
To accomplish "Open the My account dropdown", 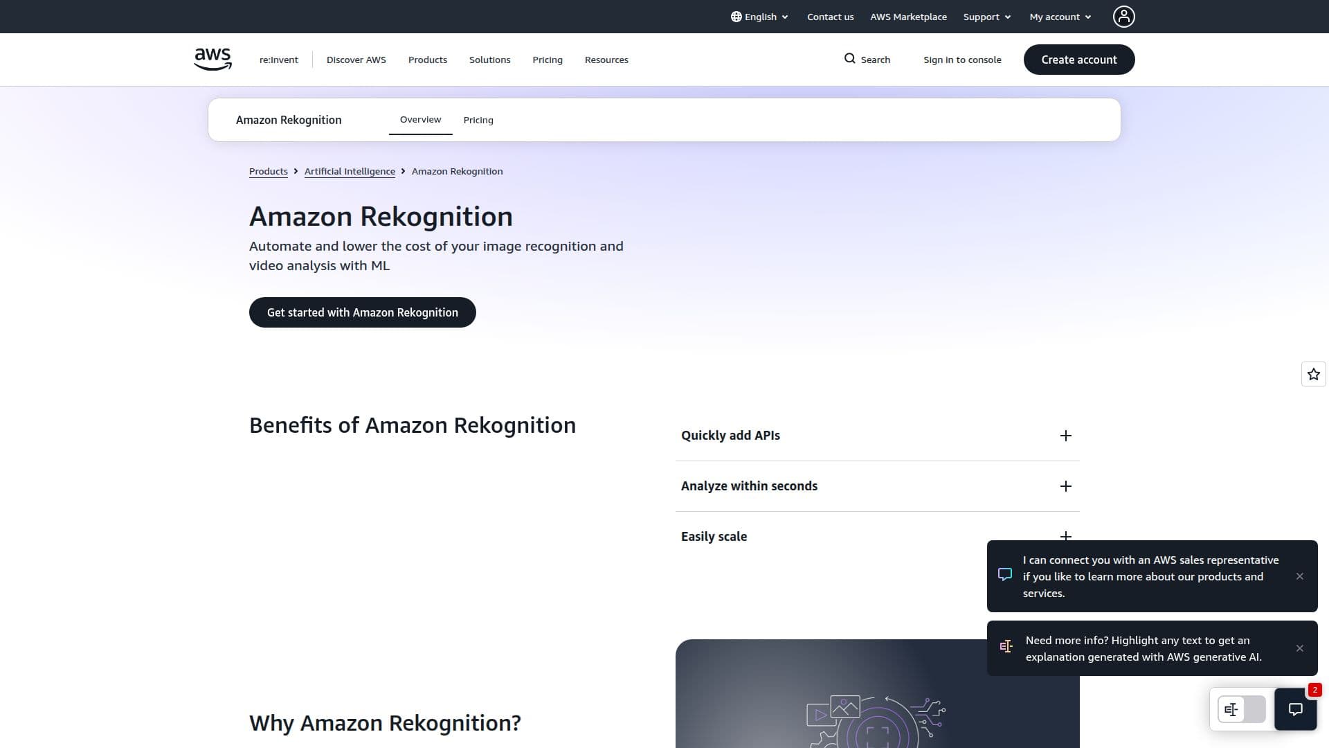I will click(x=1060, y=17).
